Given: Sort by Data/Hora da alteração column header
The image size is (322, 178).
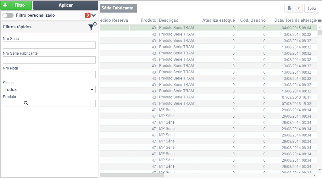Looking at the screenshot, I should pyautogui.click(x=292, y=20).
